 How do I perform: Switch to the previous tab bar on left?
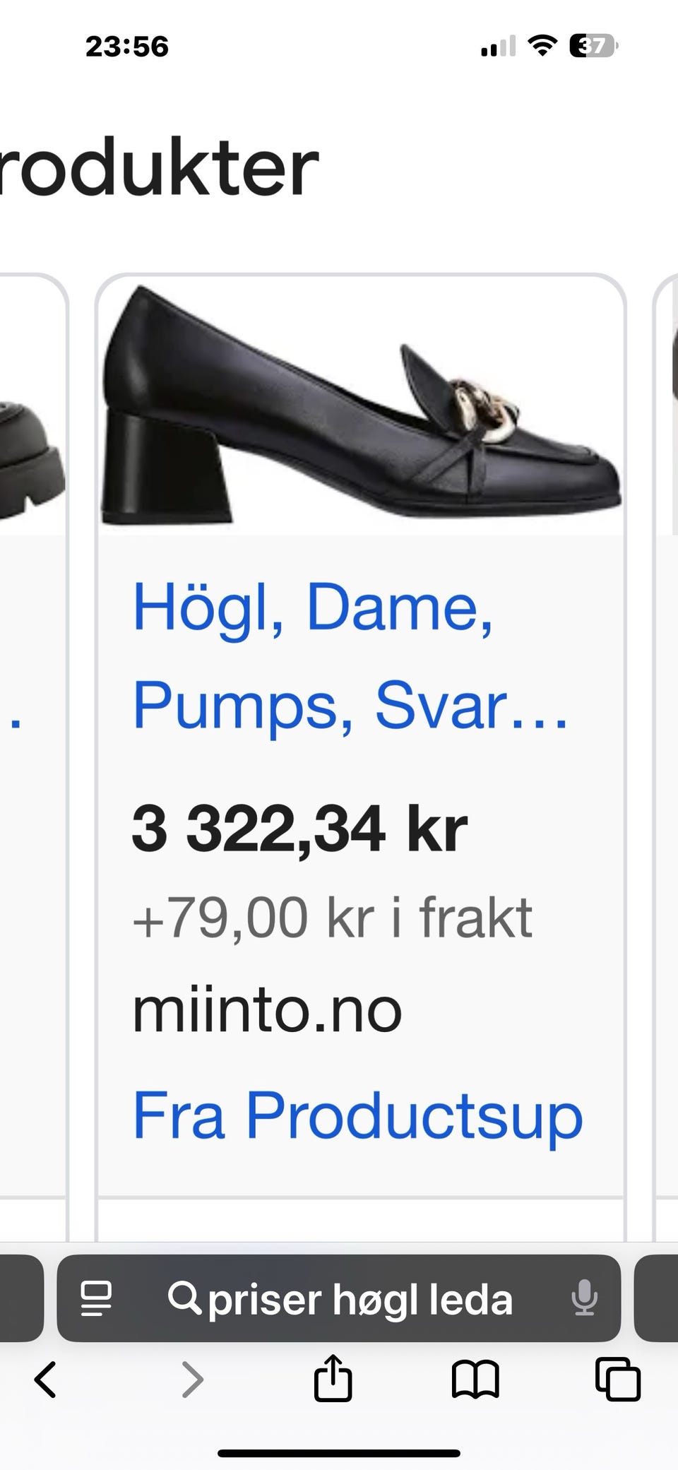(x=21, y=1298)
